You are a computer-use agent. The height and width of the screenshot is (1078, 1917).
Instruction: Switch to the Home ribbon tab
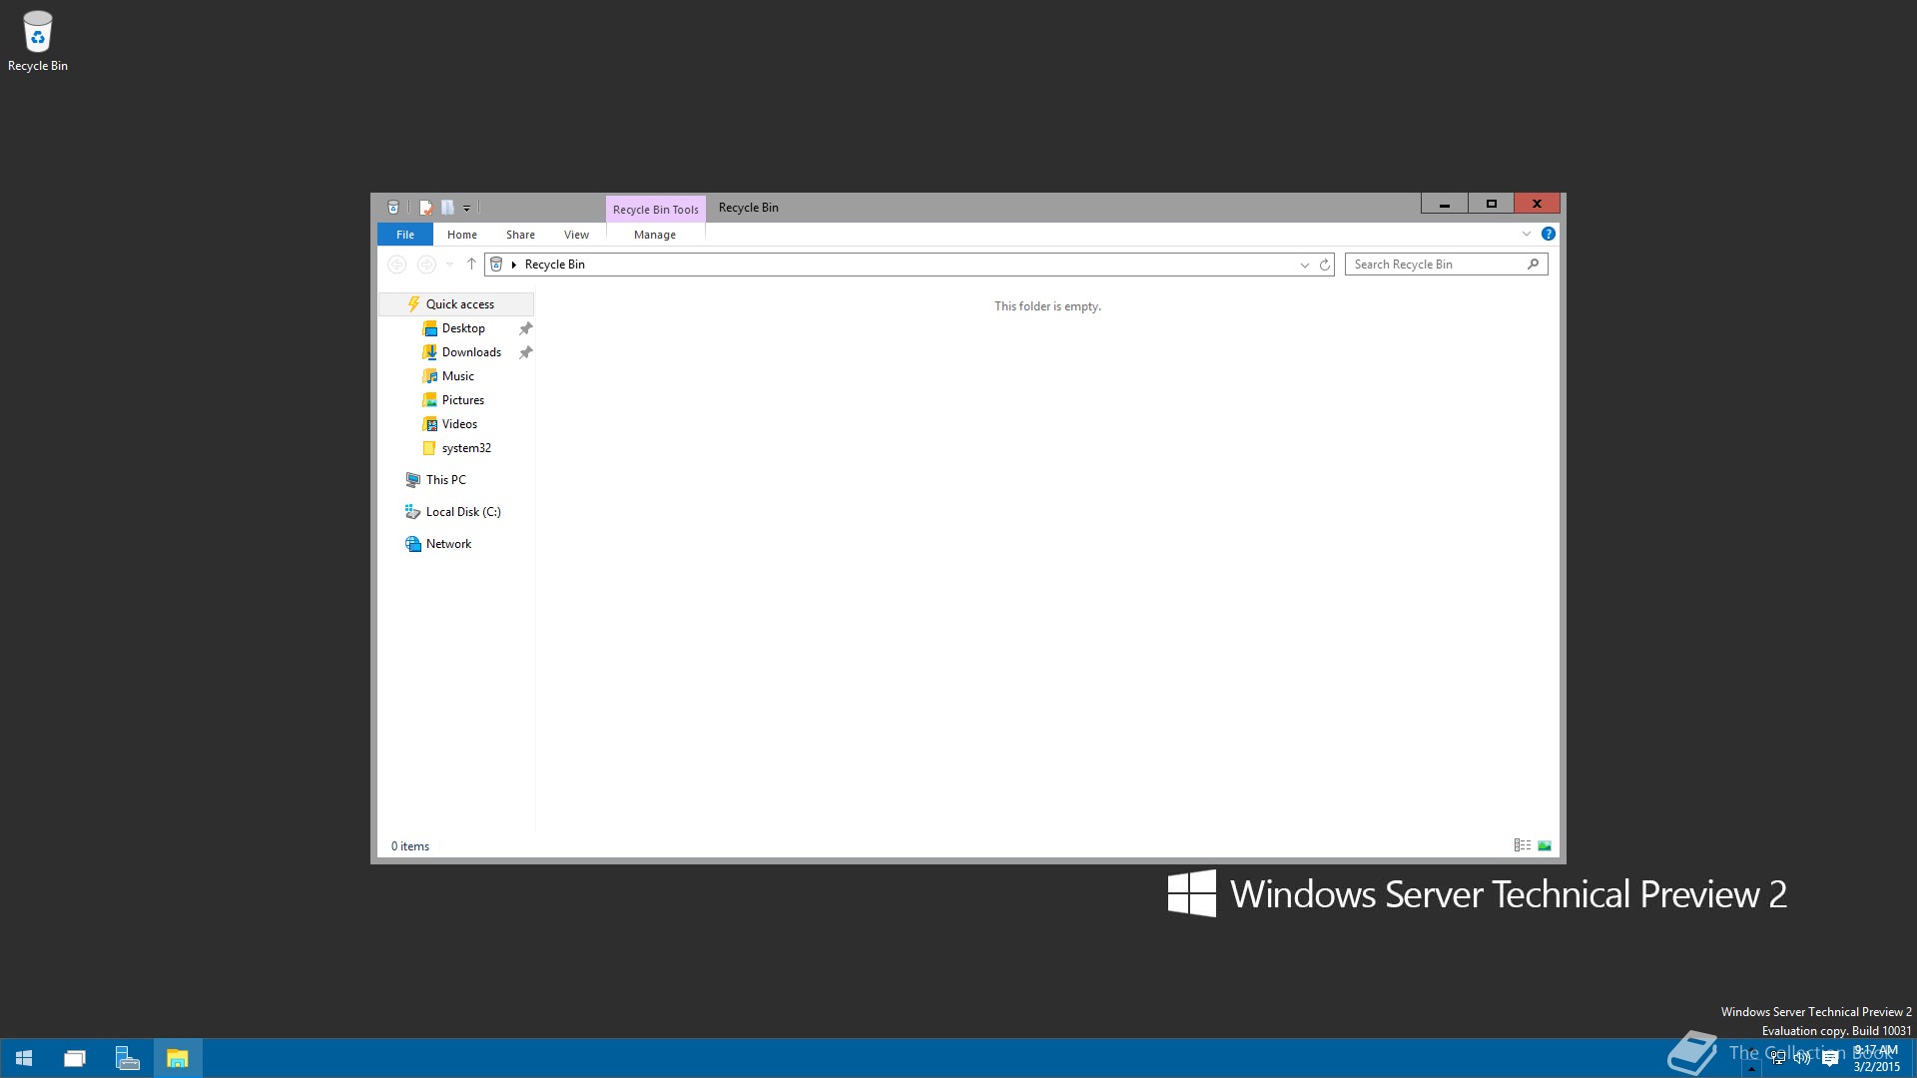point(462,235)
